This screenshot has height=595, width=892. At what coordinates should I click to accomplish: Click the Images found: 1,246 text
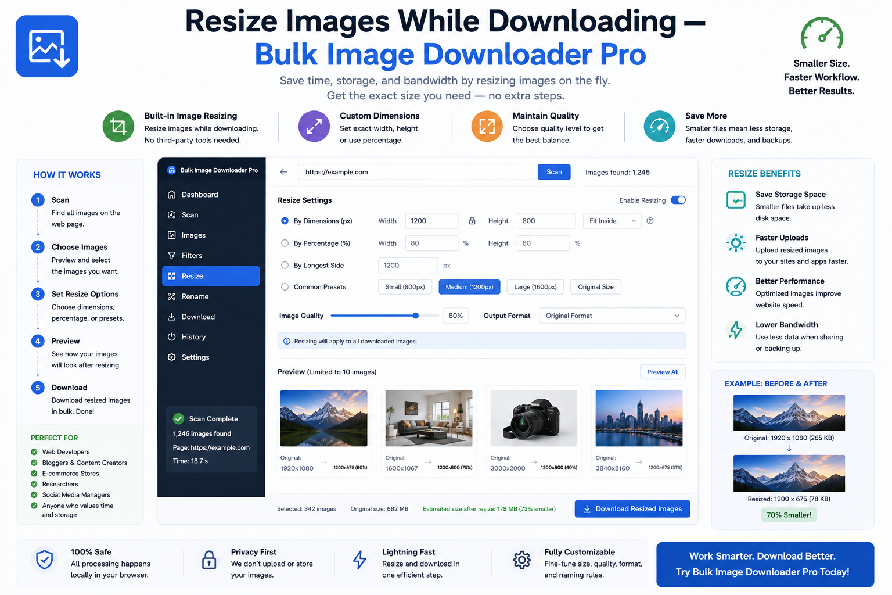coord(617,173)
